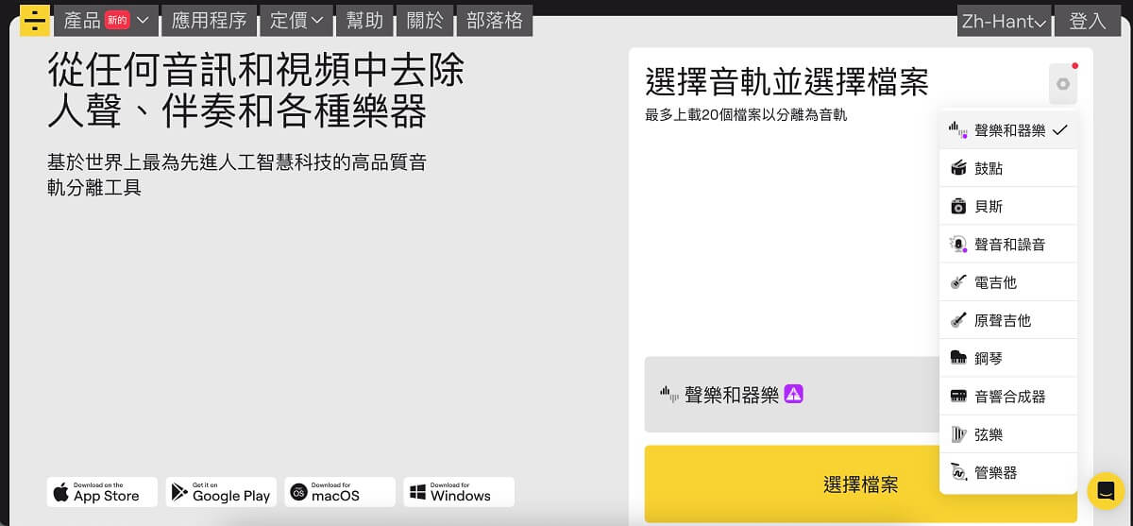
Task: Choose 原聲吉他 from the list
Action: tap(1008, 320)
